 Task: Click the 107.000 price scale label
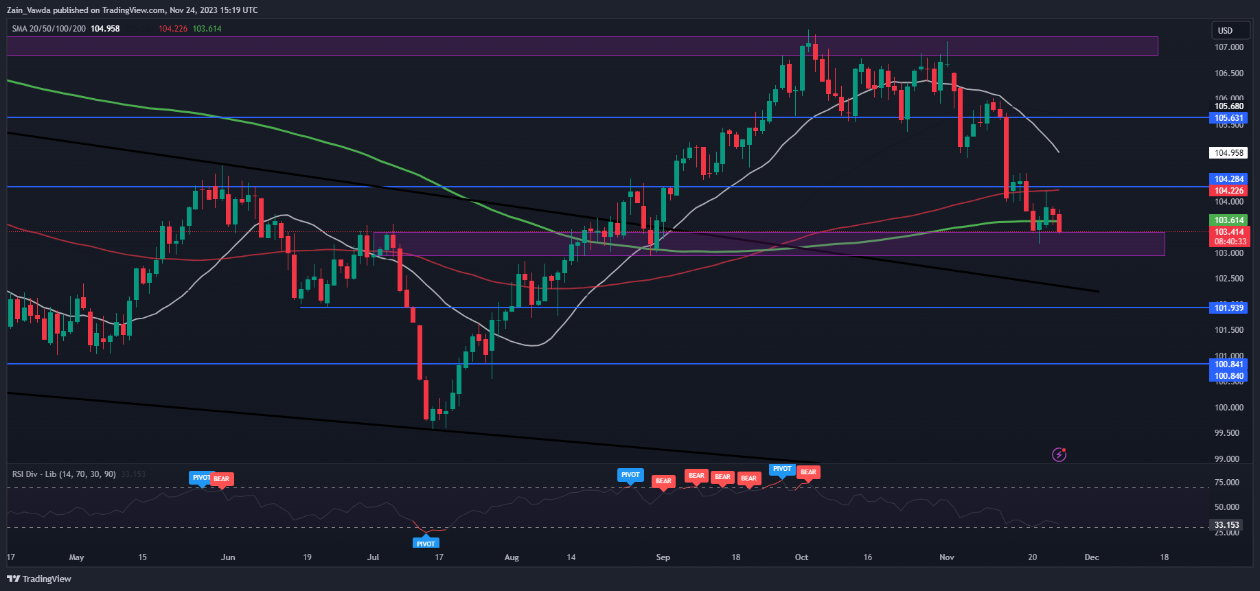pos(1229,47)
